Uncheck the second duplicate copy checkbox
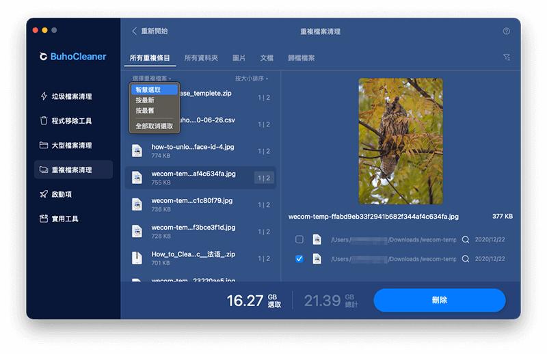Screen dimensions: 547x354 (x=299, y=259)
